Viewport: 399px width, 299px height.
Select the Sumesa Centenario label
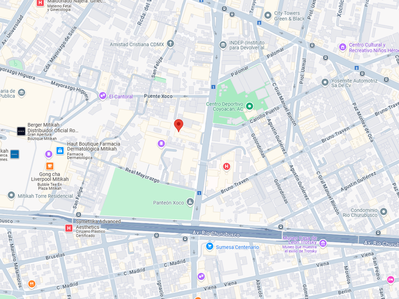pos(237,247)
